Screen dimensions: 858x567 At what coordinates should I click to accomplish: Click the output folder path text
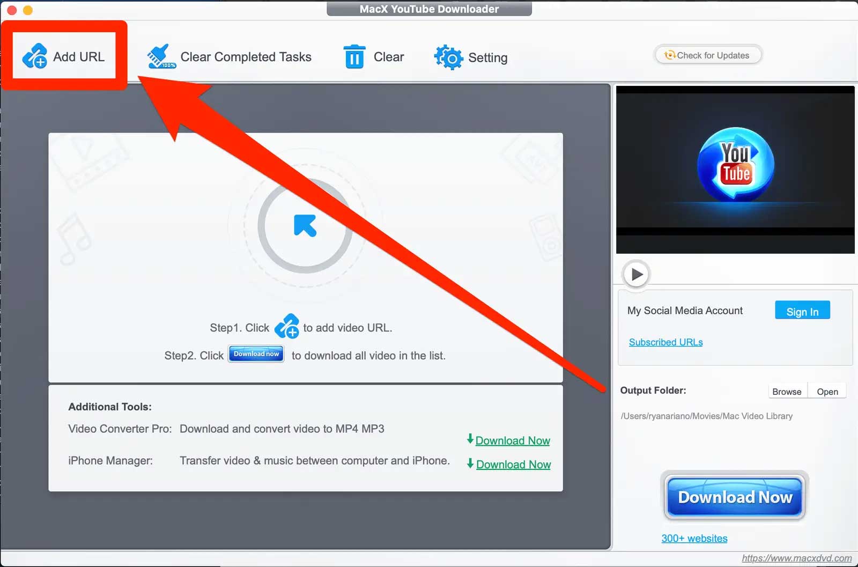(x=706, y=416)
